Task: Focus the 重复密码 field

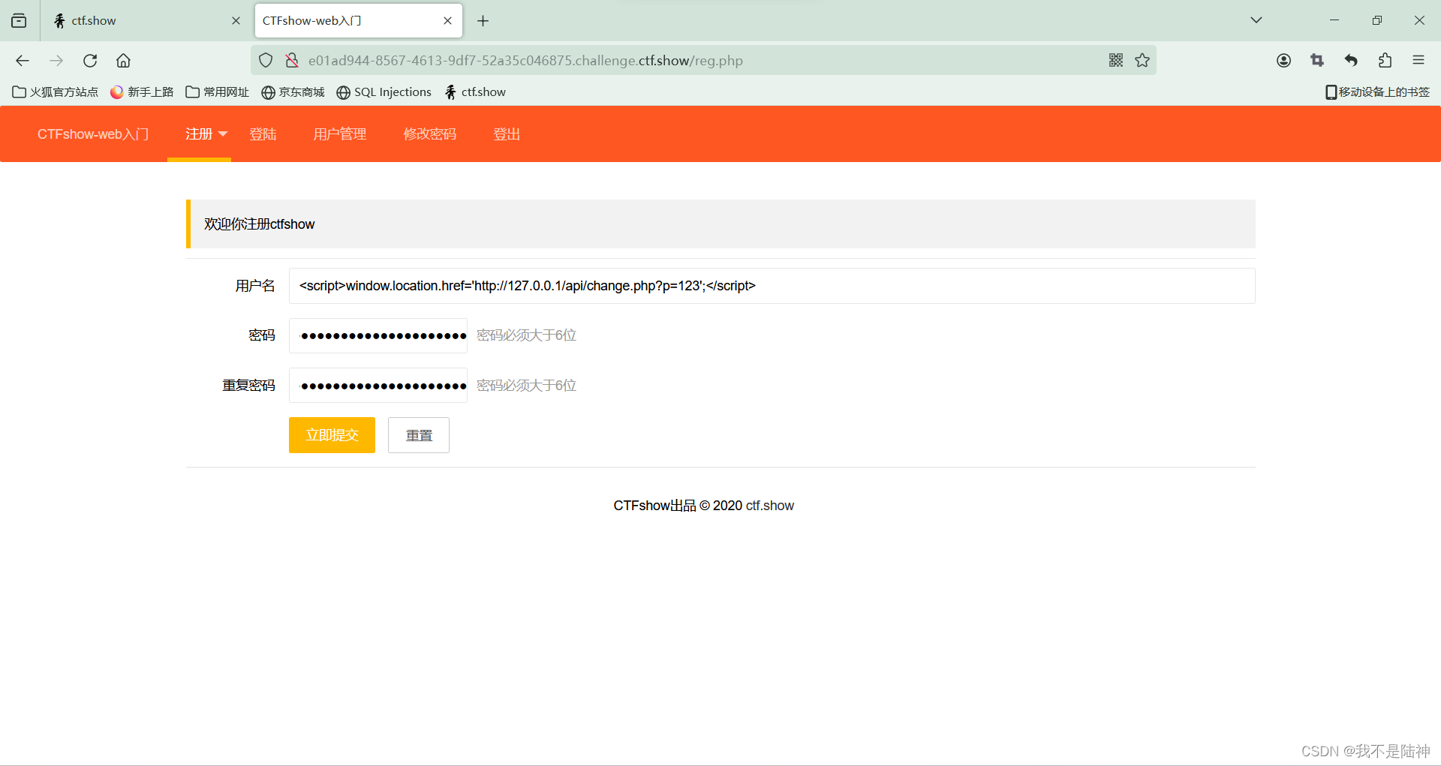Action: click(x=378, y=386)
